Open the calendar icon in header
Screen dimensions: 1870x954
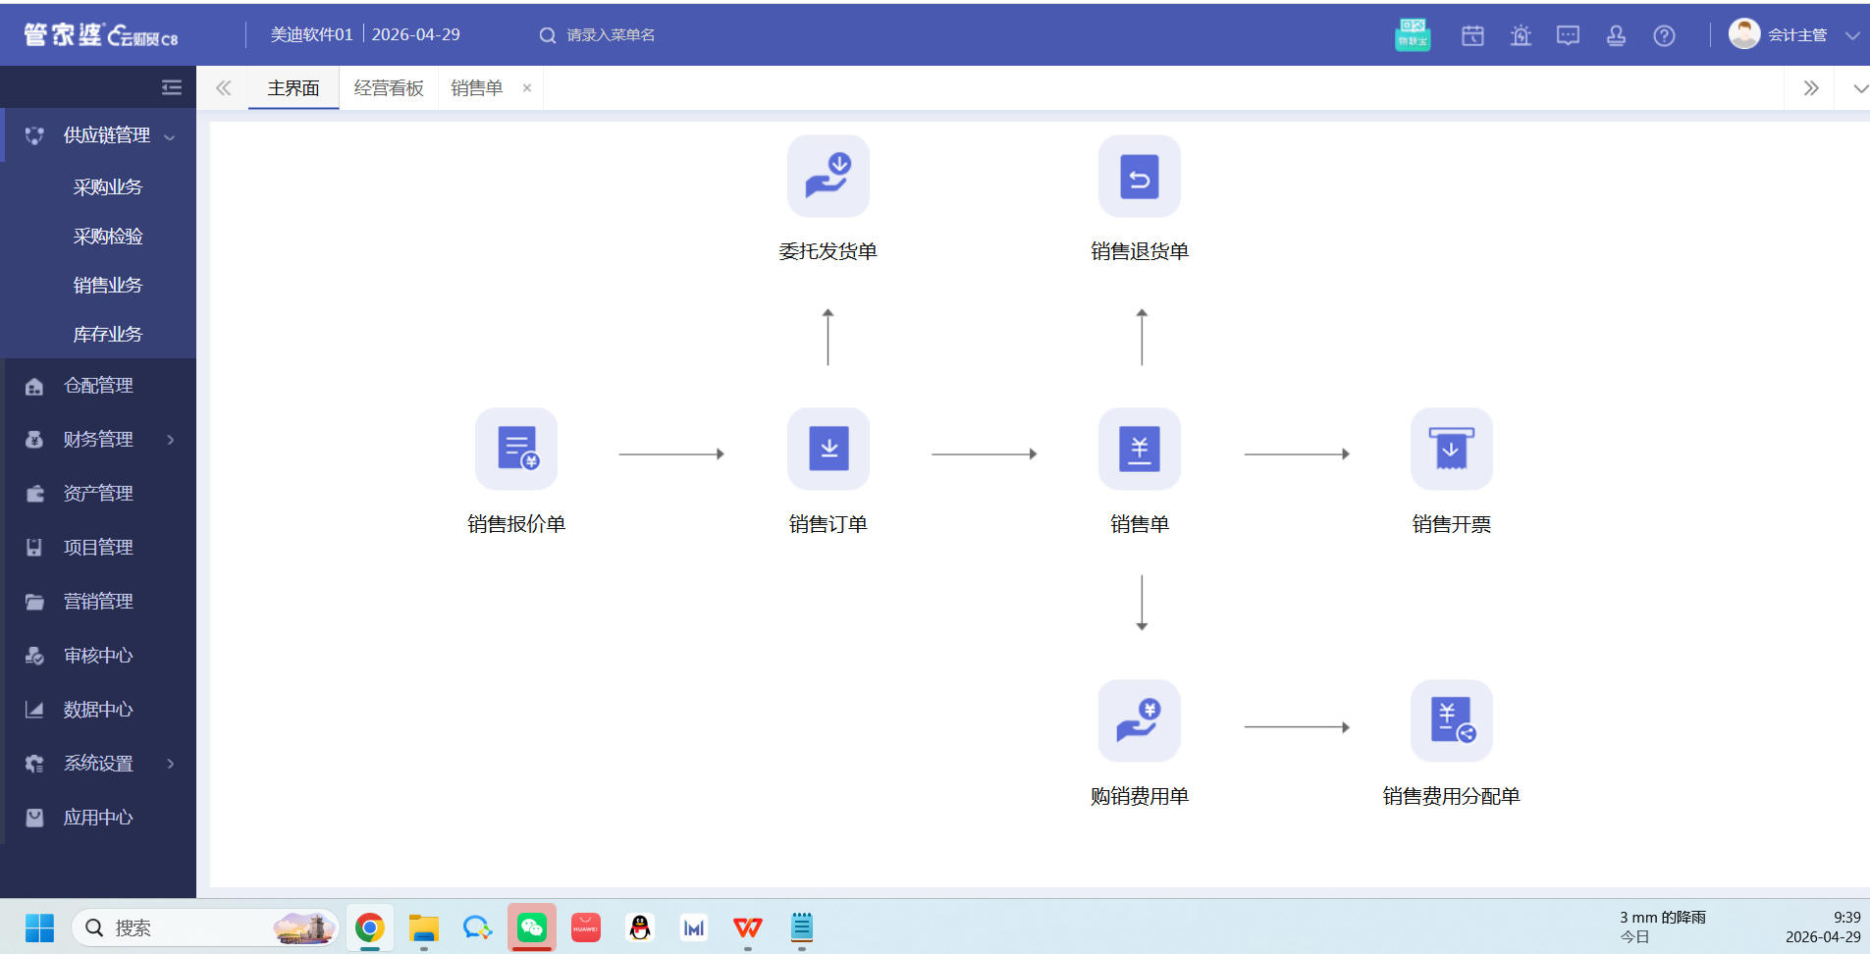tap(1472, 35)
